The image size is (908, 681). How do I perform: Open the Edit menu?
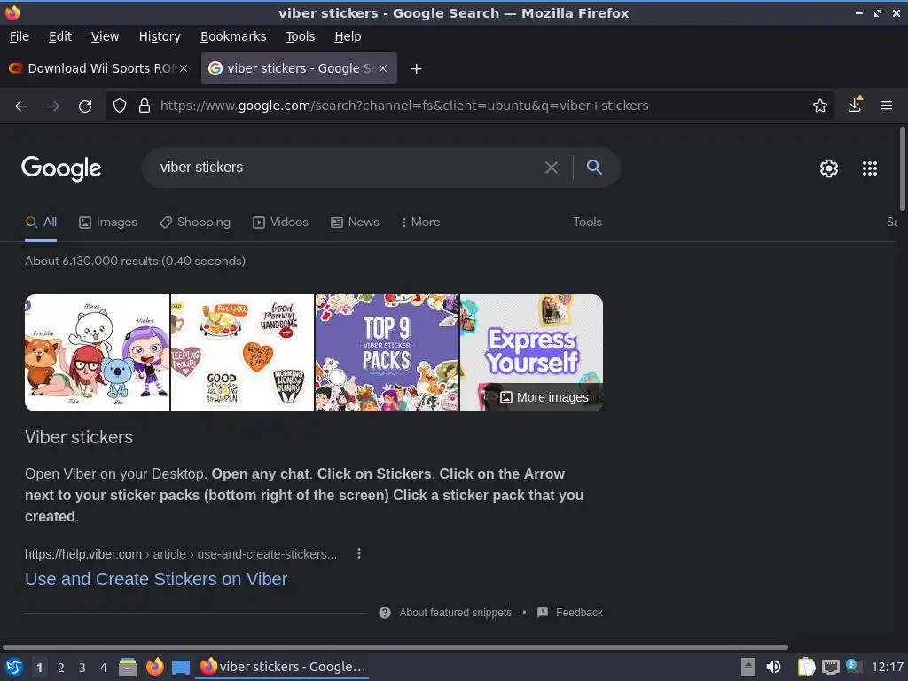[60, 36]
